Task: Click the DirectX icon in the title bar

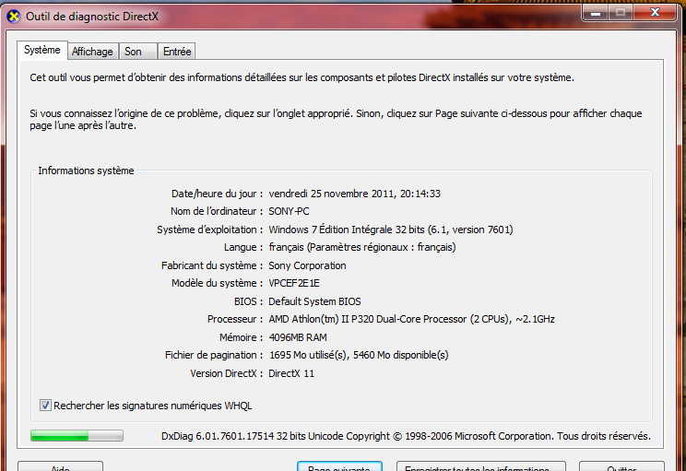Action: point(12,15)
